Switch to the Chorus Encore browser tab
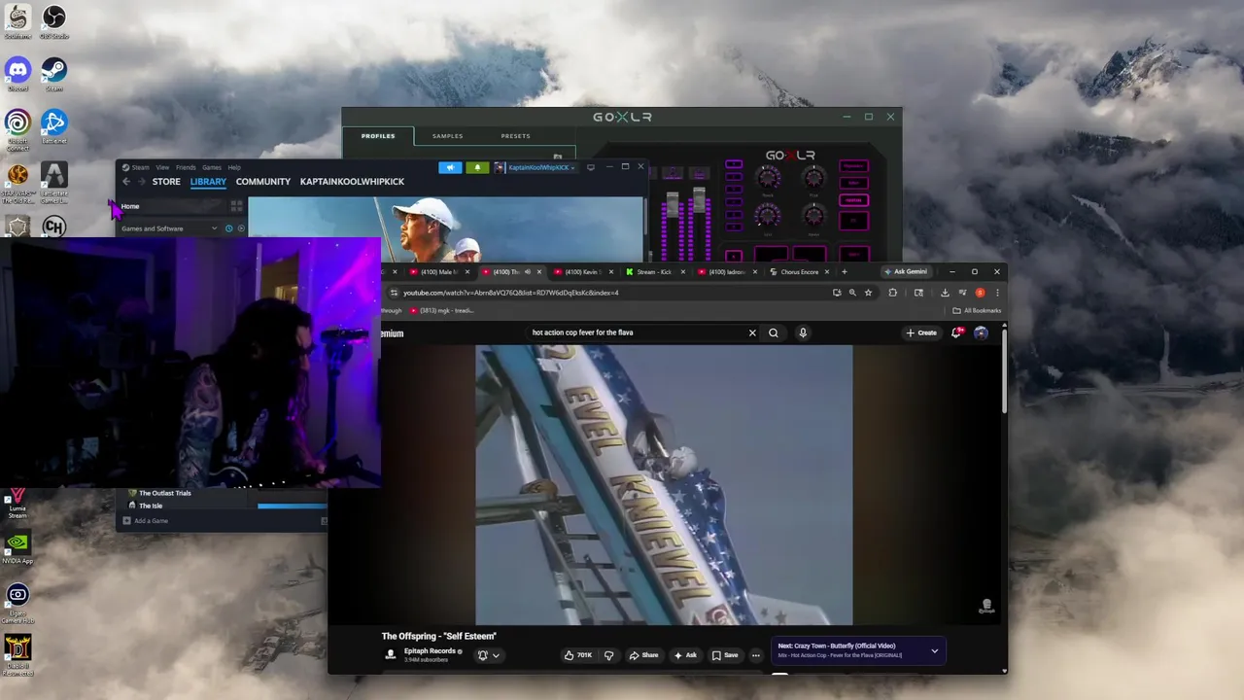1244x700 pixels. click(x=799, y=272)
